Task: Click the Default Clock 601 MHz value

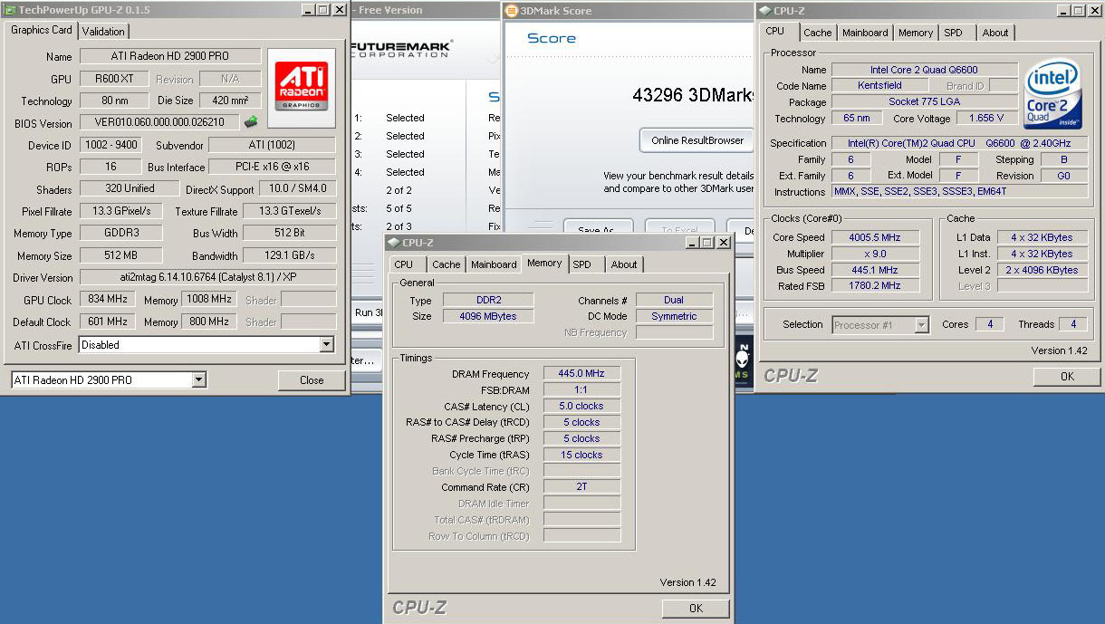Action: 108,322
